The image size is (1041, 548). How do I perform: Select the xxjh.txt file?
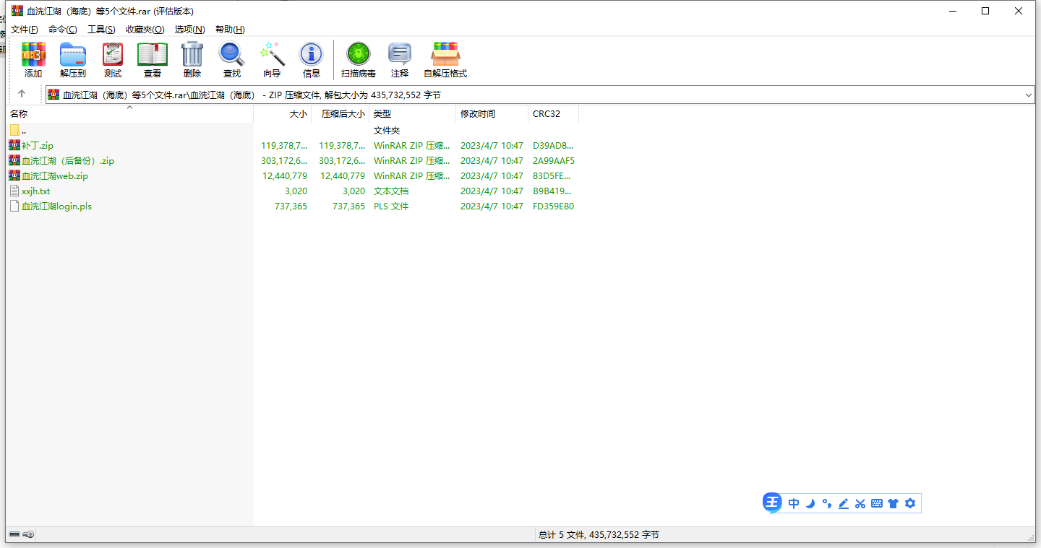click(x=36, y=191)
